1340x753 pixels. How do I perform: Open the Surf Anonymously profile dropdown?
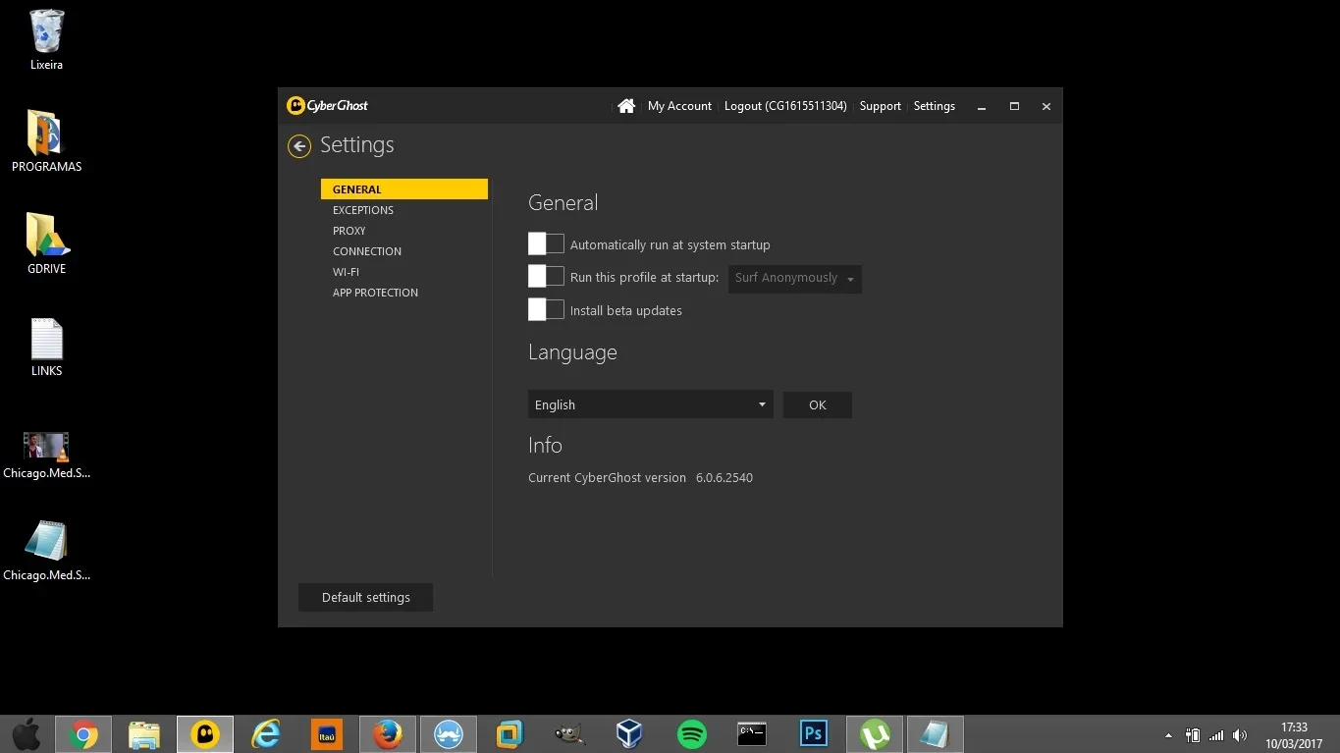tap(794, 279)
